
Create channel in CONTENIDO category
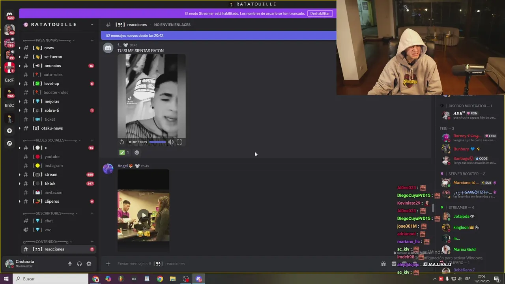click(92, 242)
